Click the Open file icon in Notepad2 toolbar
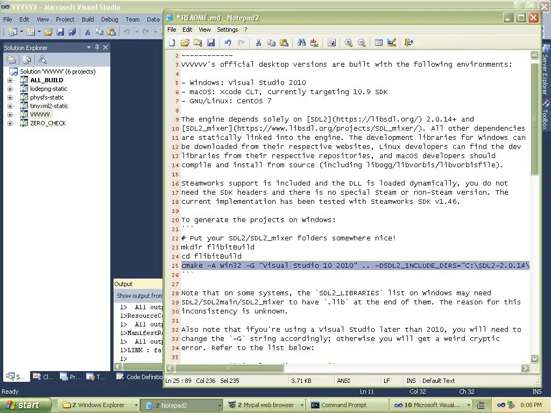The height and width of the screenshot is (413, 551). [x=185, y=43]
